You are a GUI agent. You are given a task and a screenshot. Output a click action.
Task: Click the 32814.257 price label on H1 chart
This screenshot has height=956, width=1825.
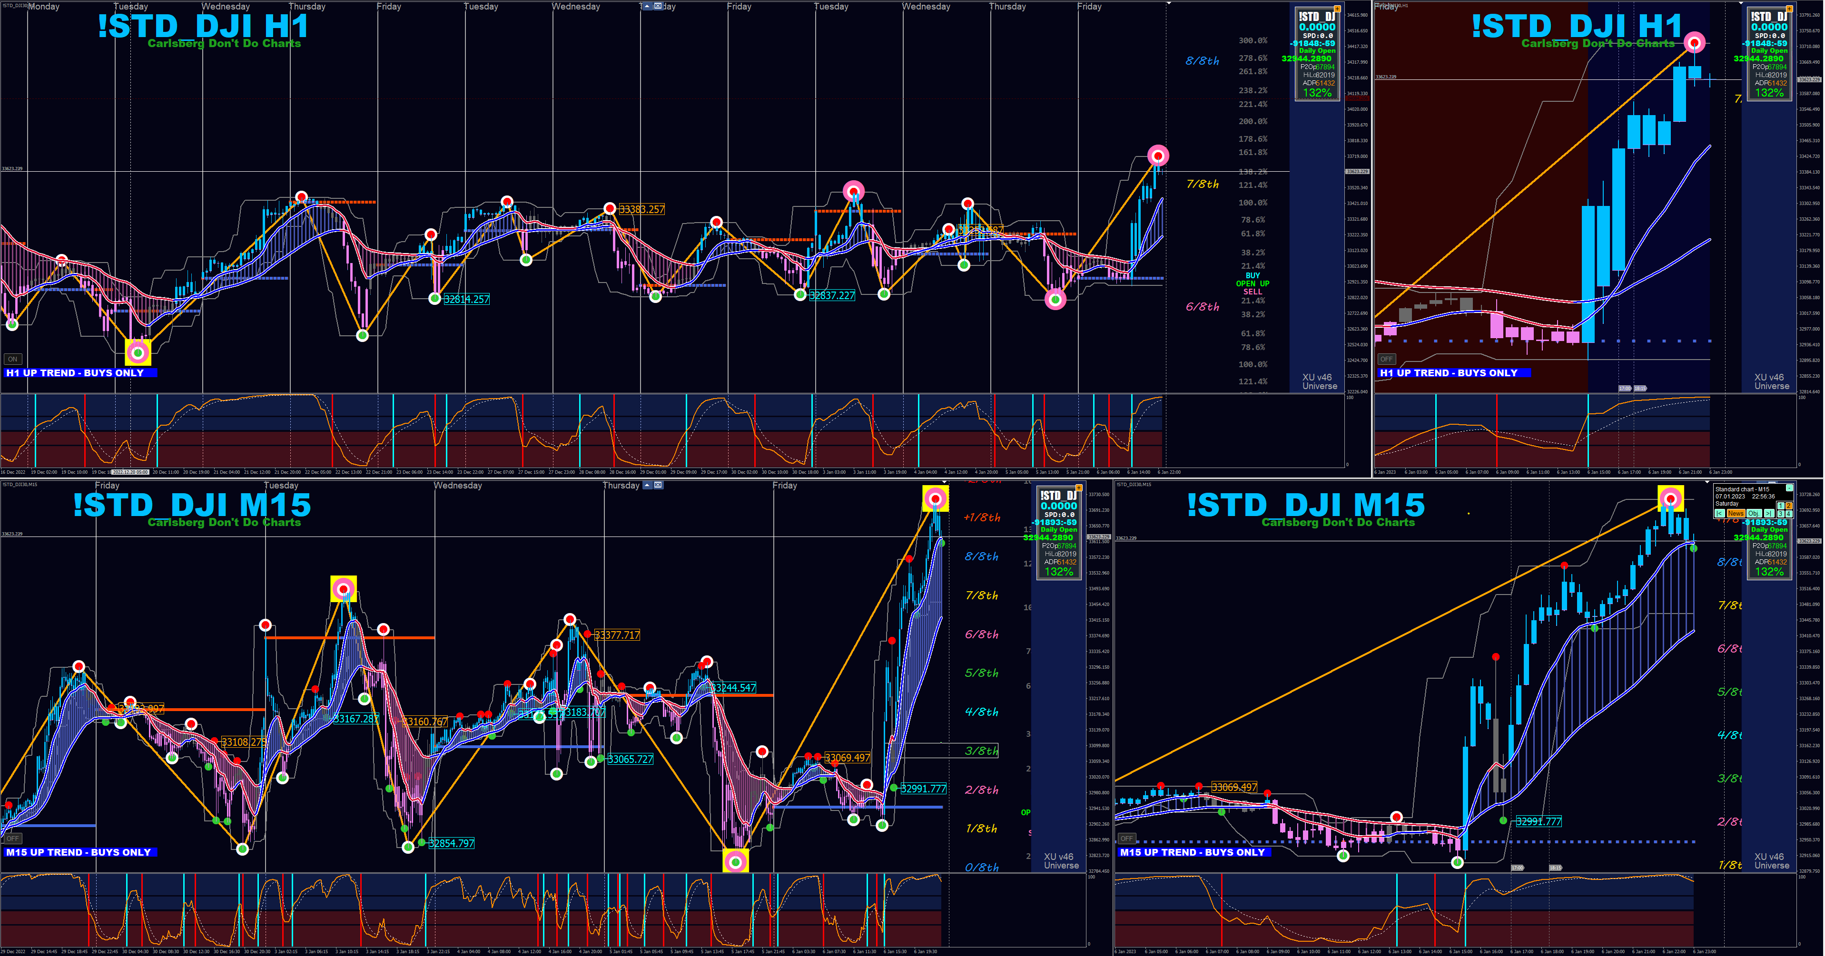[466, 300]
